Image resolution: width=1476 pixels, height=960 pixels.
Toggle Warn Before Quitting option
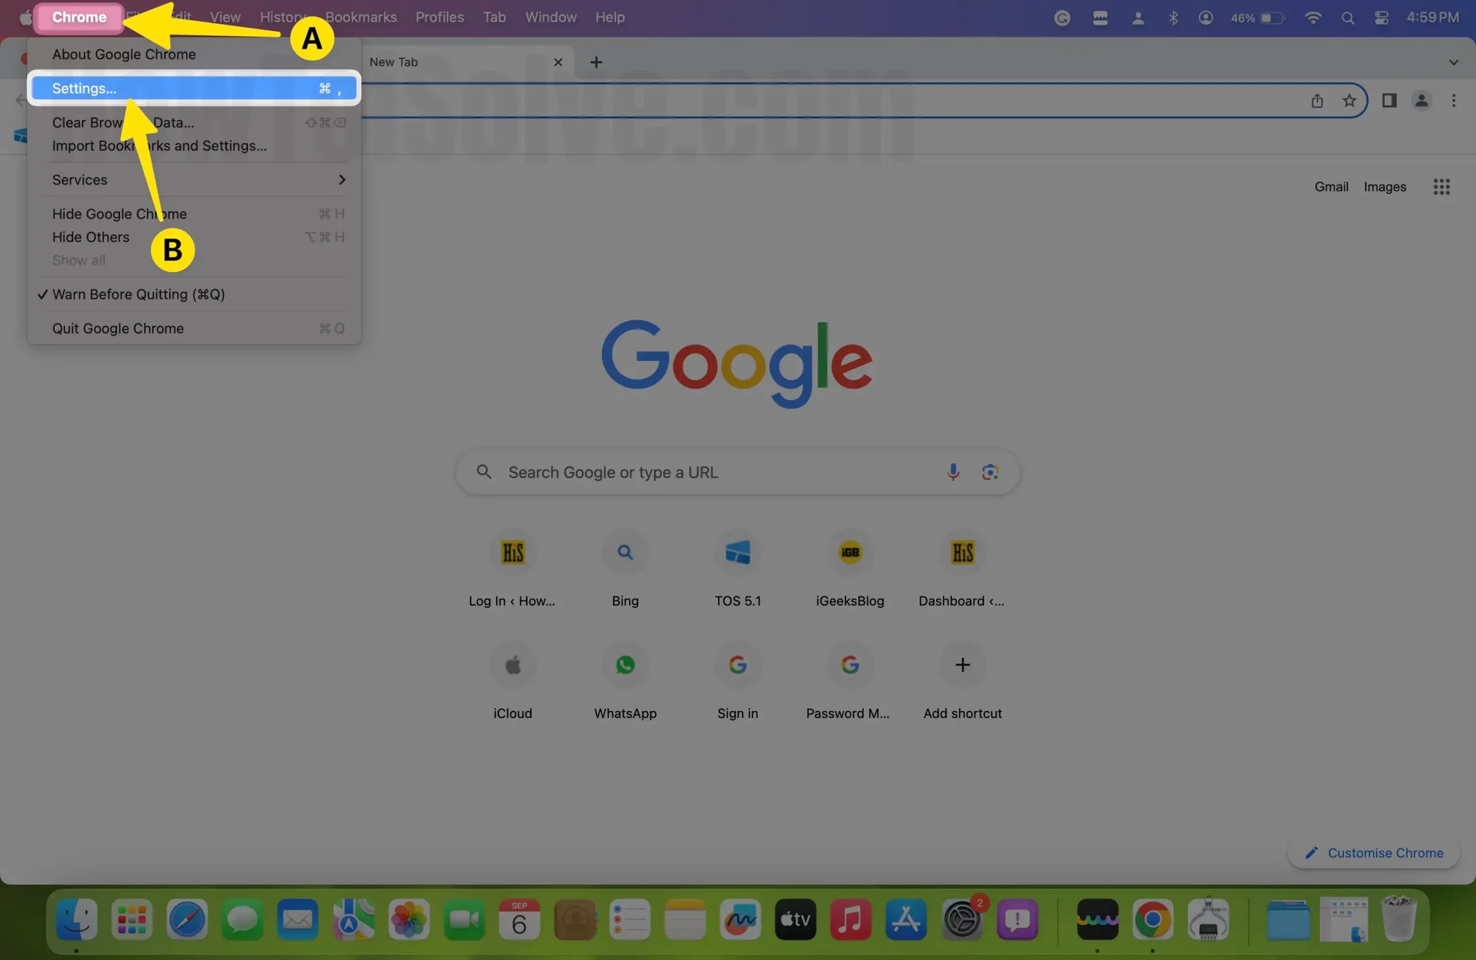pos(138,294)
